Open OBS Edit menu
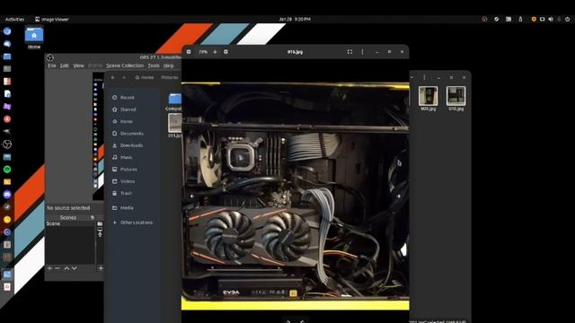This screenshot has width=575, height=323. tap(65, 65)
